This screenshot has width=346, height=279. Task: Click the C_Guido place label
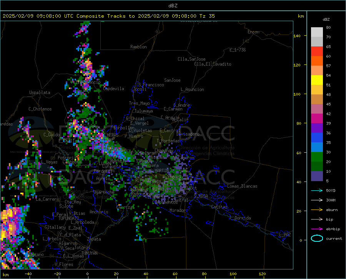(x=52, y=135)
